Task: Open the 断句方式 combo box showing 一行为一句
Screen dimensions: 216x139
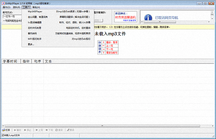Action: pyautogui.click(x=12, y=17)
